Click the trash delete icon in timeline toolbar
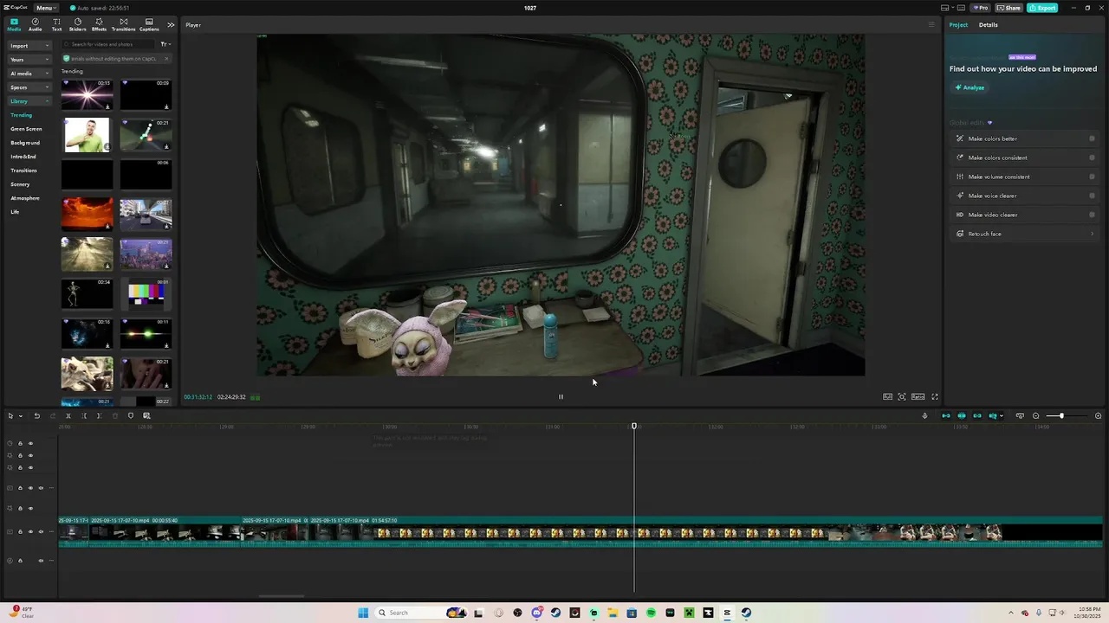This screenshot has width=1109, height=623. (x=115, y=416)
